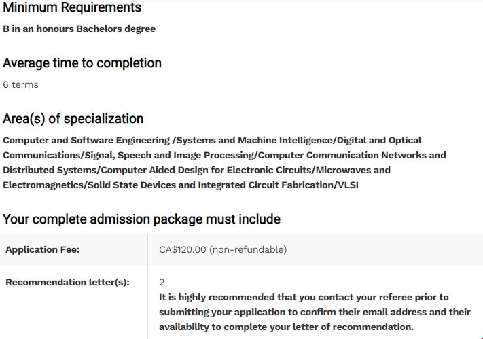Click the Application Fee label cell
Viewport: 483px width, 339px height.
pos(43,249)
